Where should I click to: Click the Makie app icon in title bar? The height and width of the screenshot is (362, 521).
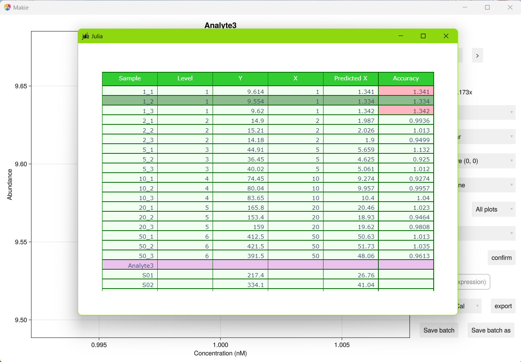[x=7, y=7]
